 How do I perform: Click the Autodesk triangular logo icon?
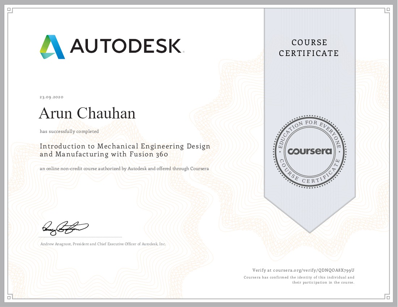click(52, 47)
